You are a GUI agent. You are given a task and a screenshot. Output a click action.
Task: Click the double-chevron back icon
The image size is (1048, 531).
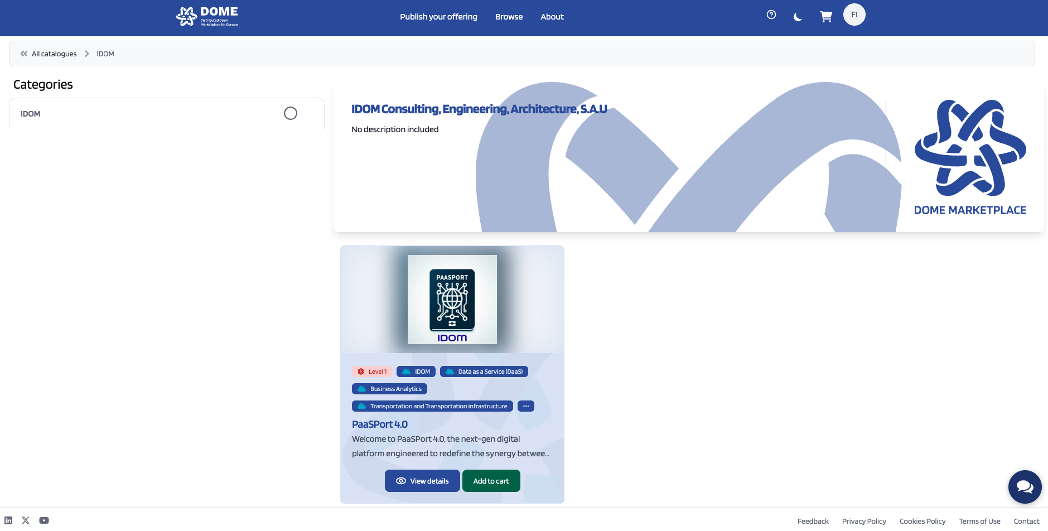point(24,54)
